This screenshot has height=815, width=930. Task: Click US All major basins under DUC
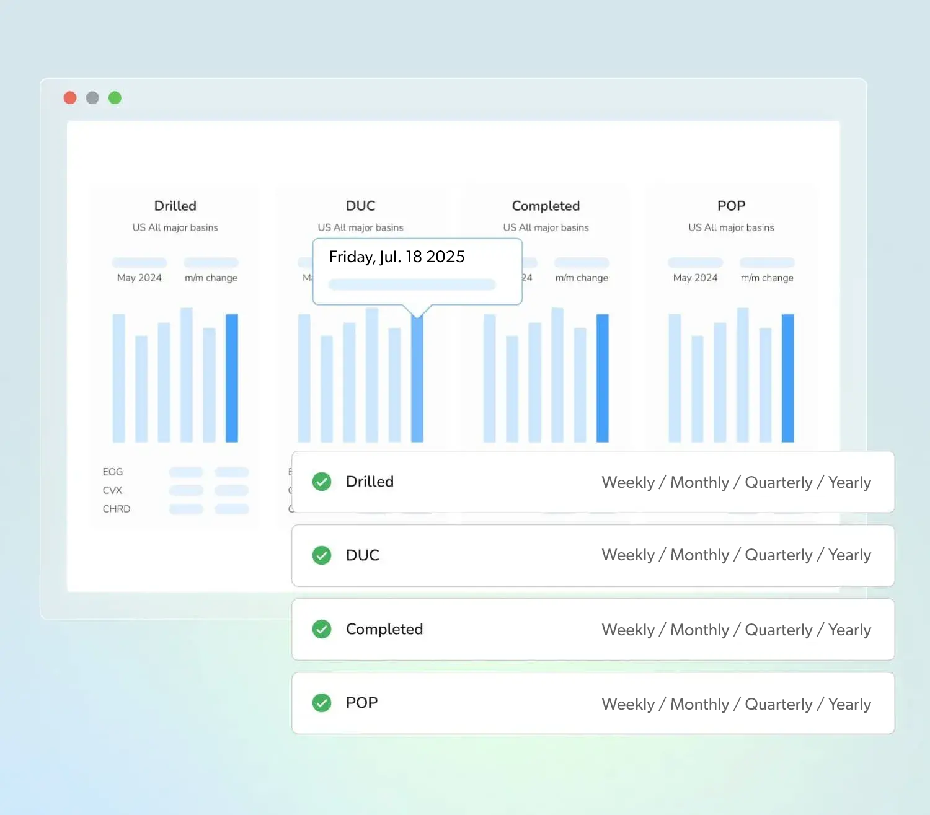coord(361,227)
